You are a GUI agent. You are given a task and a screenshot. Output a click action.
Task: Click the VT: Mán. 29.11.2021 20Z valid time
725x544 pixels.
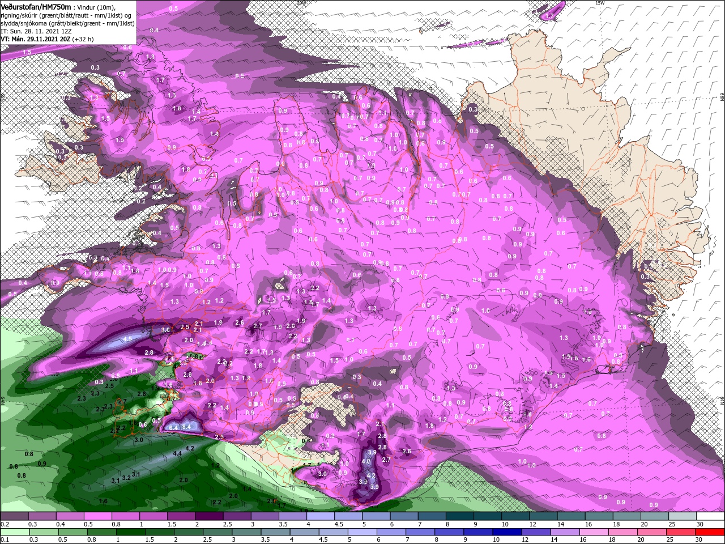35,39
